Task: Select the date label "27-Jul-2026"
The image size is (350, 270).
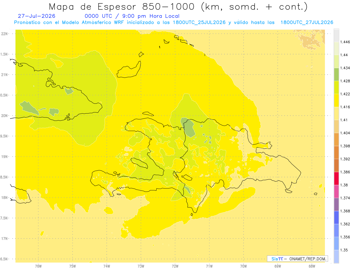Action: coord(36,16)
